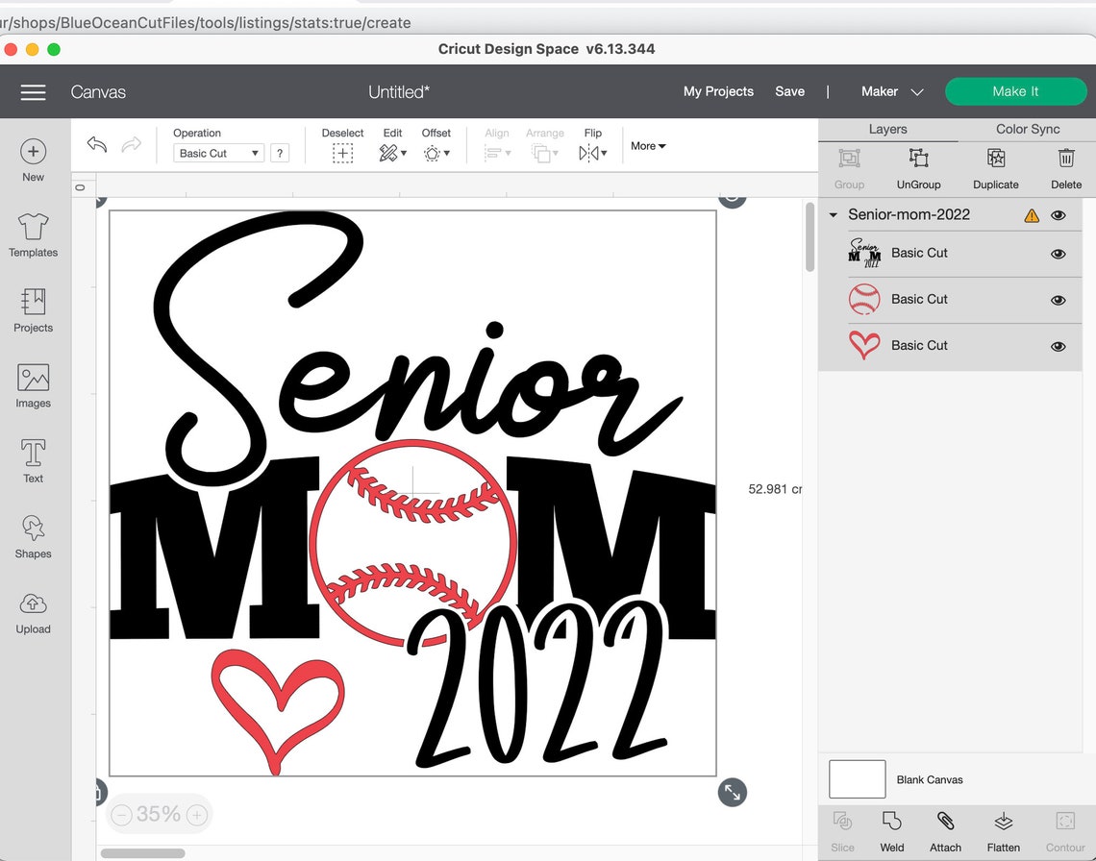Click the Attach icon

(x=945, y=828)
